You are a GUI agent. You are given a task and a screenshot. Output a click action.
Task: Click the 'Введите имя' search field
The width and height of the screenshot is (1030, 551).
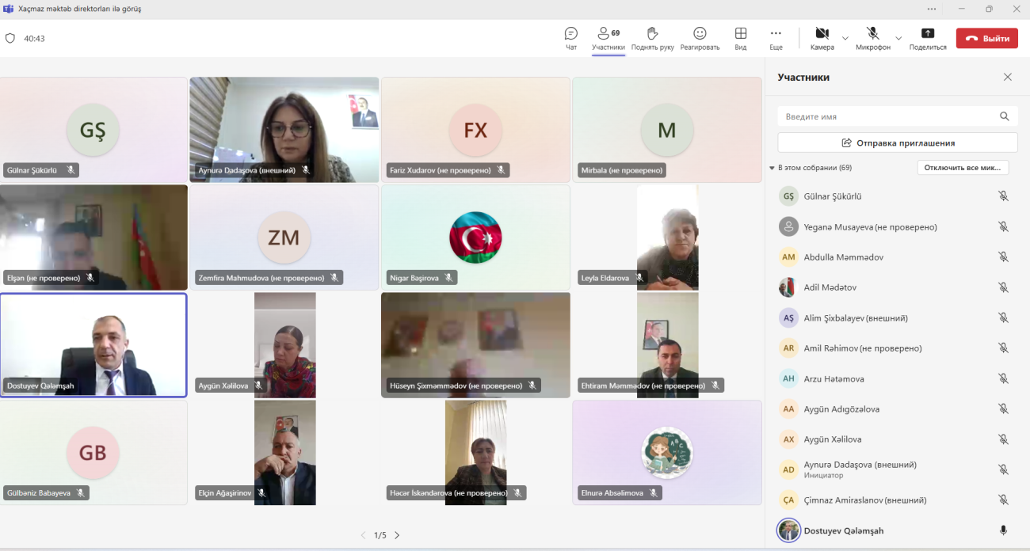point(887,116)
